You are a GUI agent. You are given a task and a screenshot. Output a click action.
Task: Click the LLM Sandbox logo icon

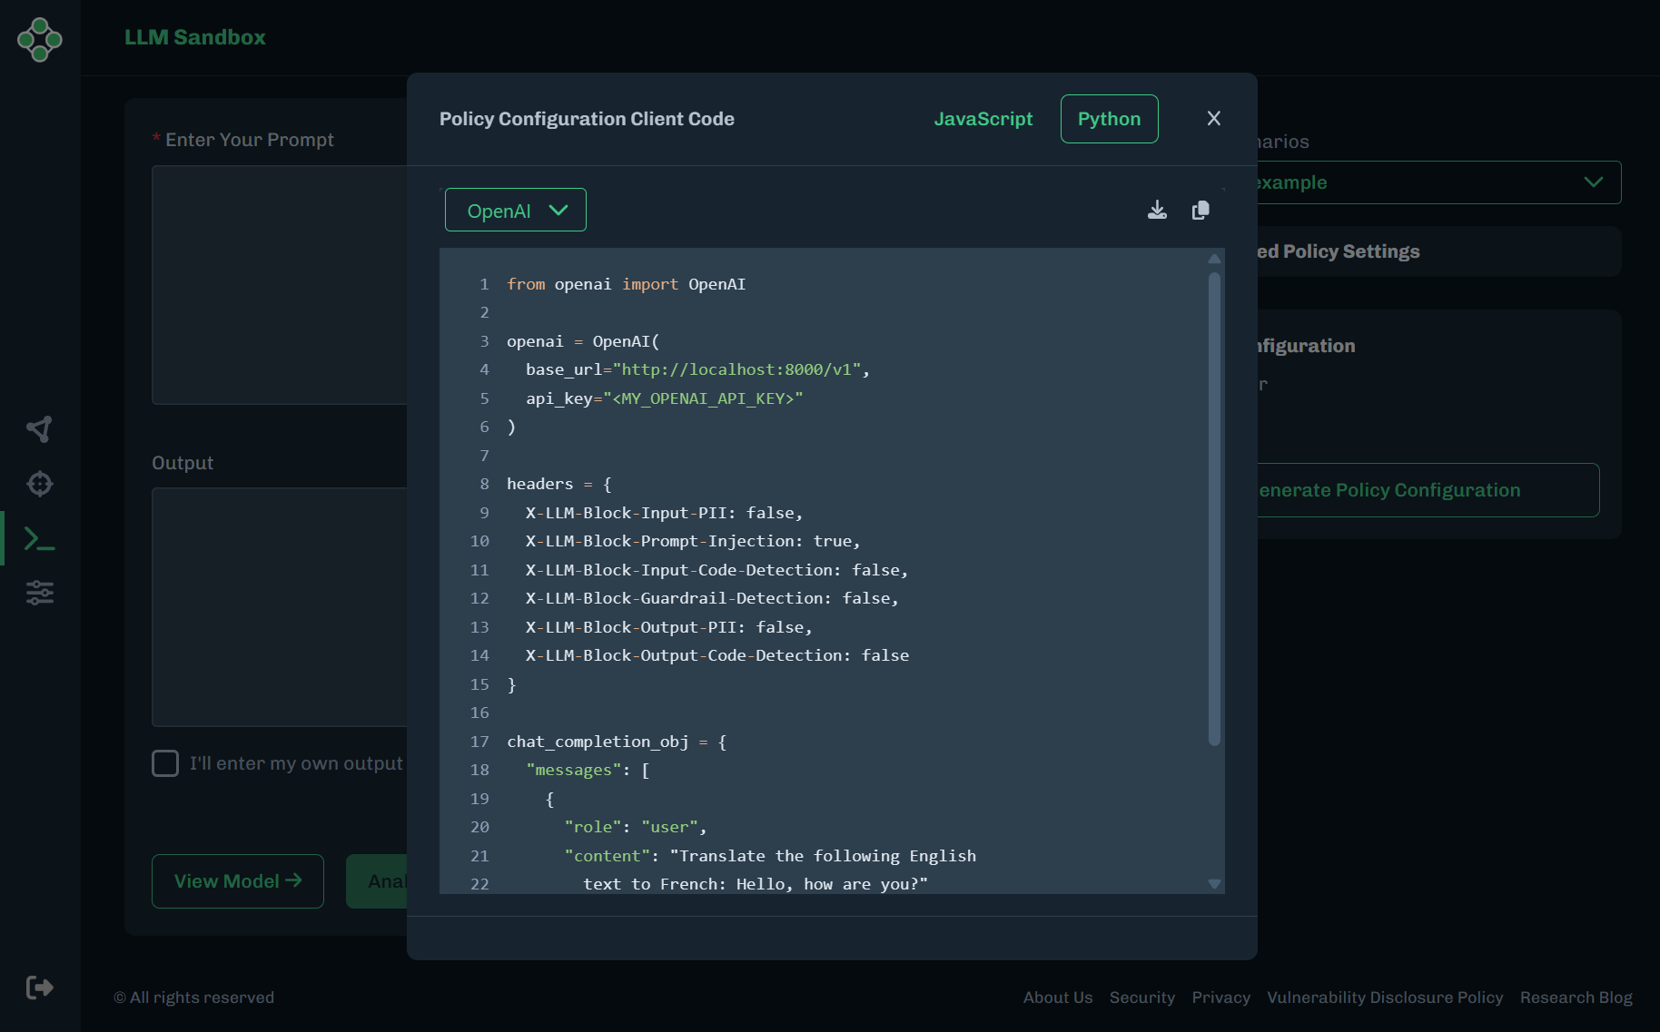(40, 39)
